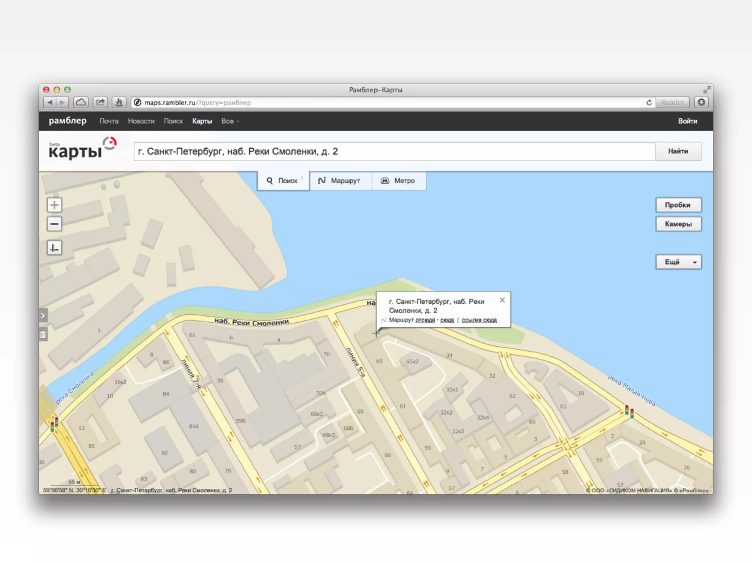Click the map search address field
The image size is (752, 564).
[x=394, y=151]
